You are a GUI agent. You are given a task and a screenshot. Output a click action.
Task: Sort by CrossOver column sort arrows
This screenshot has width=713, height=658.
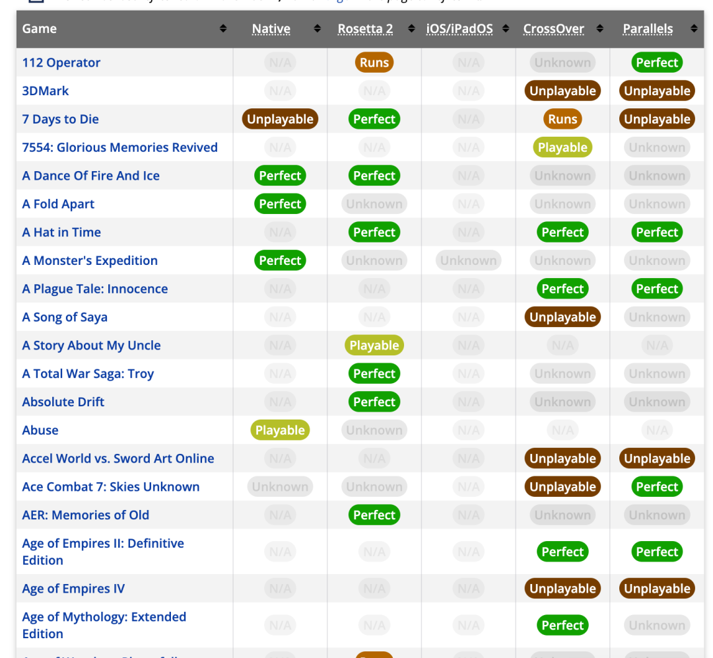coord(600,28)
